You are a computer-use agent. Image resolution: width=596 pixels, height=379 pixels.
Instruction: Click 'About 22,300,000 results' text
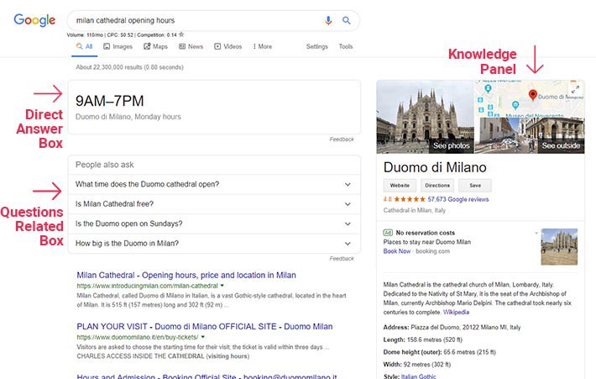(x=129, y=67)
